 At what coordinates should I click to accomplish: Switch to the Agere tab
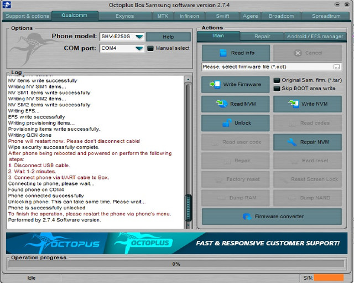(x=251, y=16)
